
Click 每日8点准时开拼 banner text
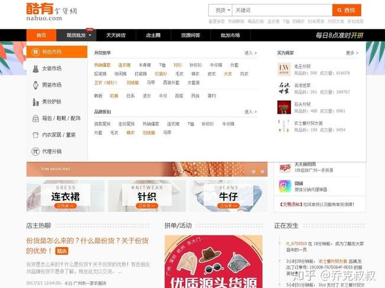[339, 35]
